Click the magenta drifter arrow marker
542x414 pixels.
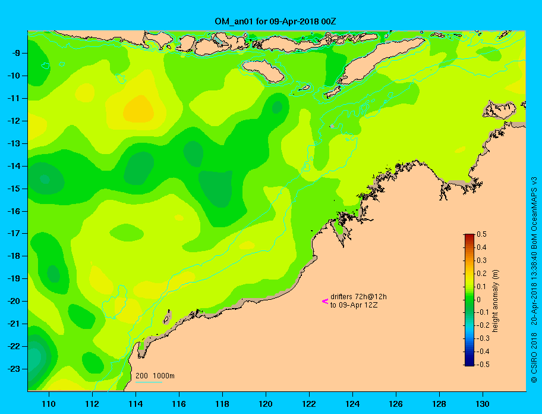click(x=325, y=301)
